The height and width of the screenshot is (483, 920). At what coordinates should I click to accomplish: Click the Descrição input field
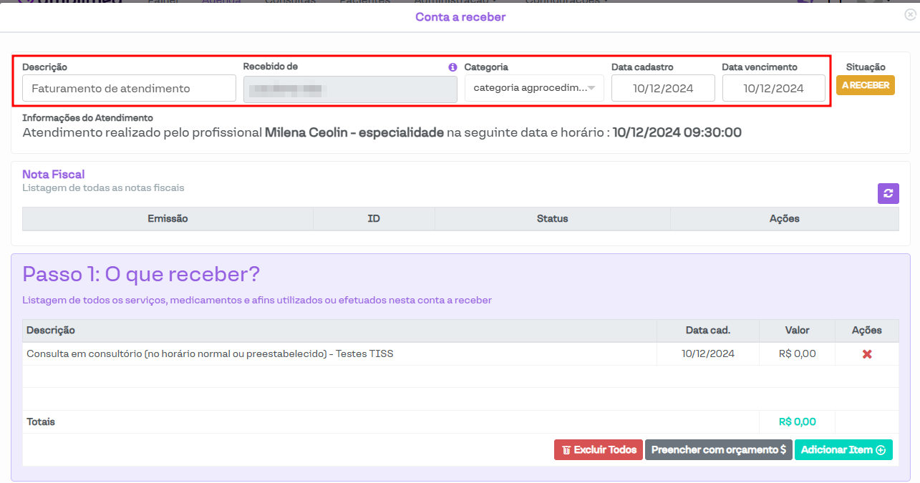(129, 89)
